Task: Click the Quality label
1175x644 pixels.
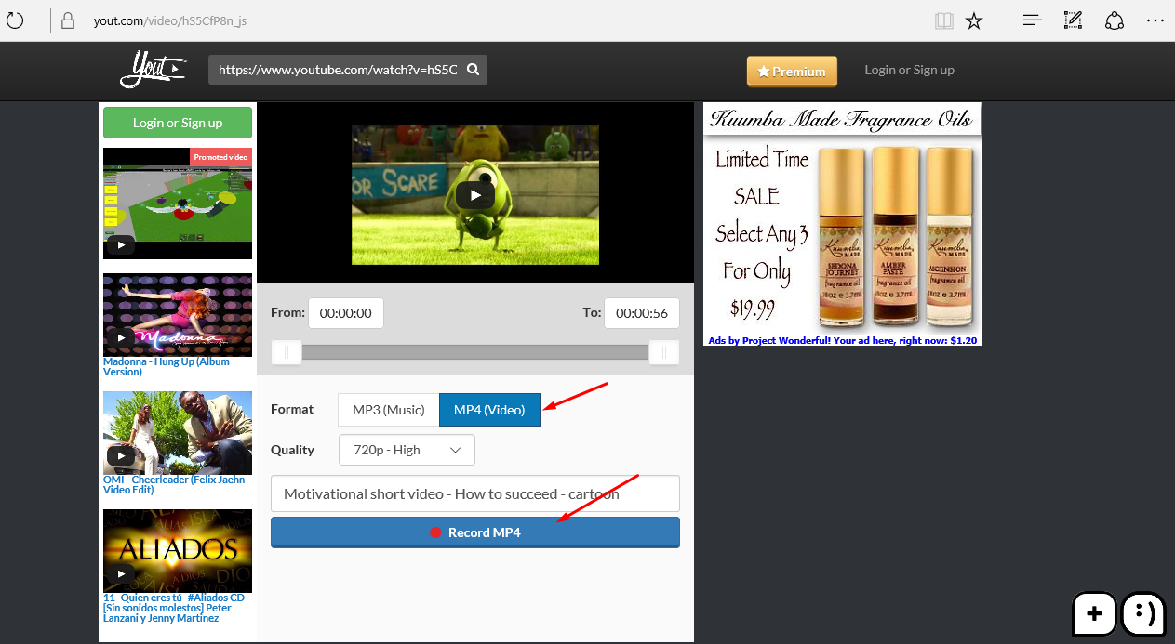Action: pyautogui.click(x=293, y=450)
